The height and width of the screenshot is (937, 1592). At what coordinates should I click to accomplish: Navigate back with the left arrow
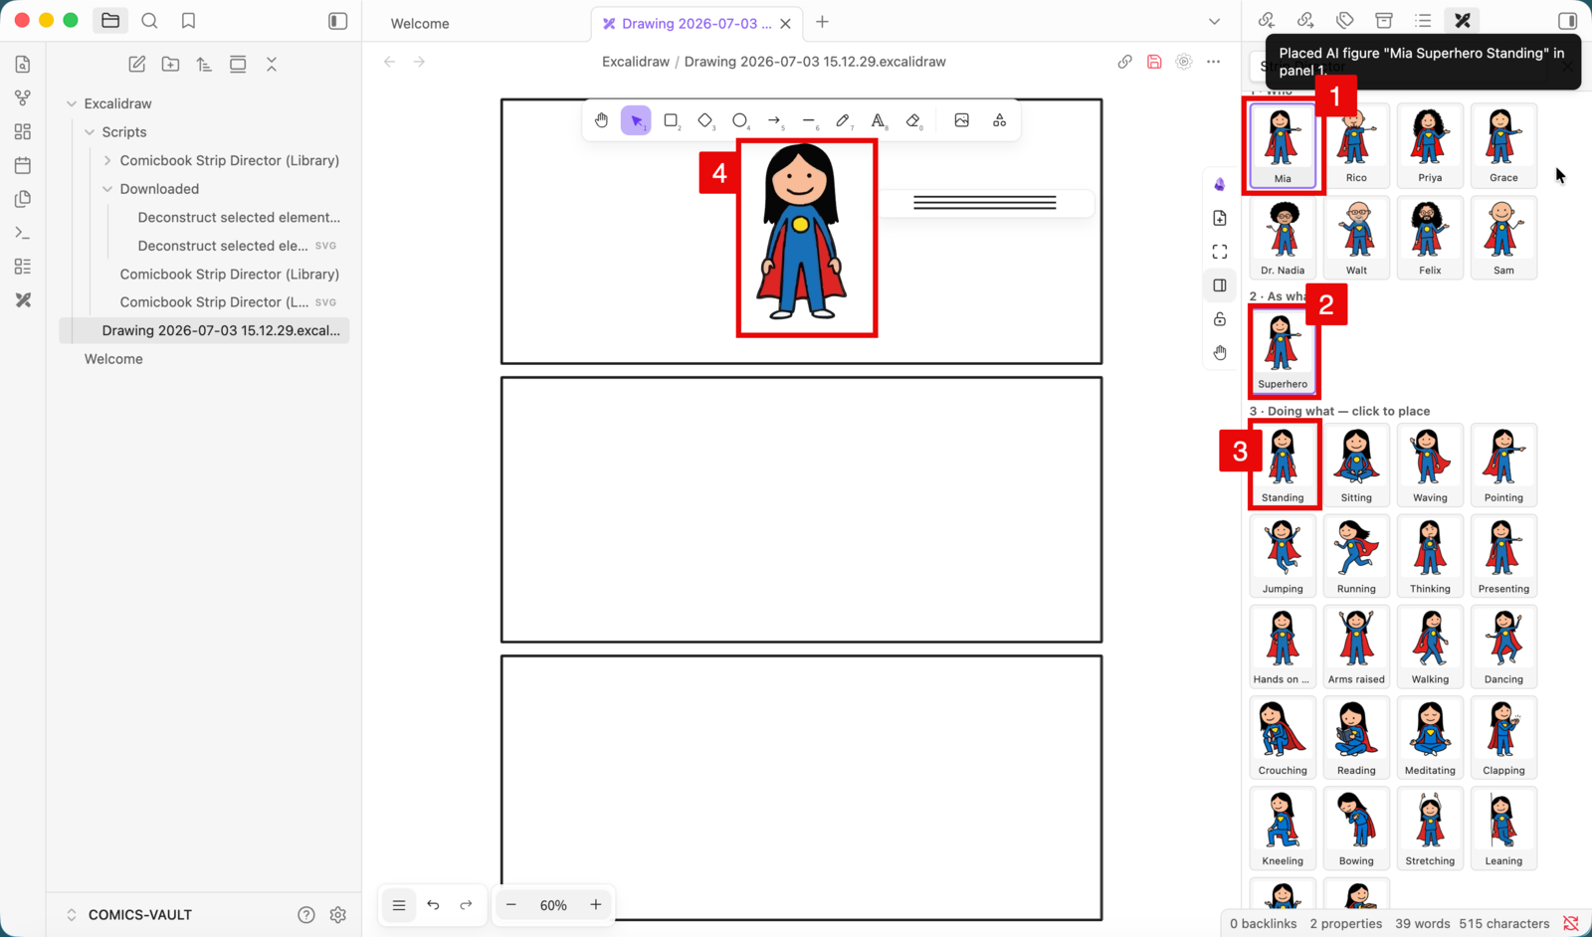390,62
